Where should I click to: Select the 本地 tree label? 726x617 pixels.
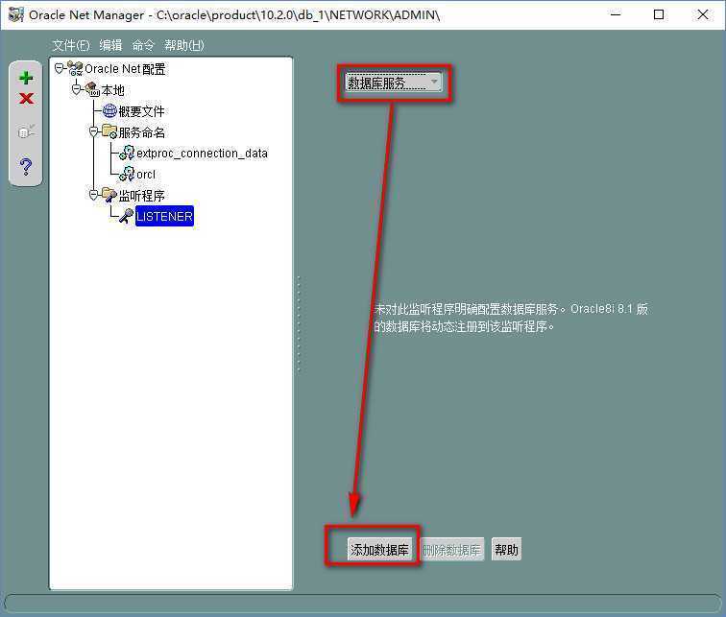click(x=113, y=90)
